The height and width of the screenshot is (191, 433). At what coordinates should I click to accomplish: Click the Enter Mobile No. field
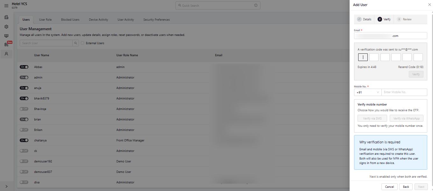pos(404,92)
